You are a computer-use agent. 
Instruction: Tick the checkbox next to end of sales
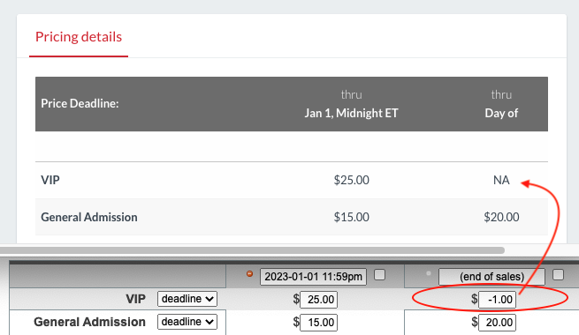pyautogui.click(x=558, y=275)
